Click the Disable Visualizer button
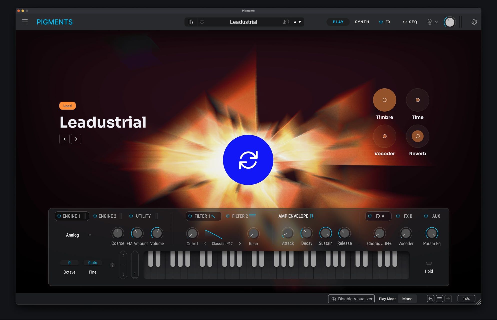Screen dimensions: 497x320 (x=351, y=299)
